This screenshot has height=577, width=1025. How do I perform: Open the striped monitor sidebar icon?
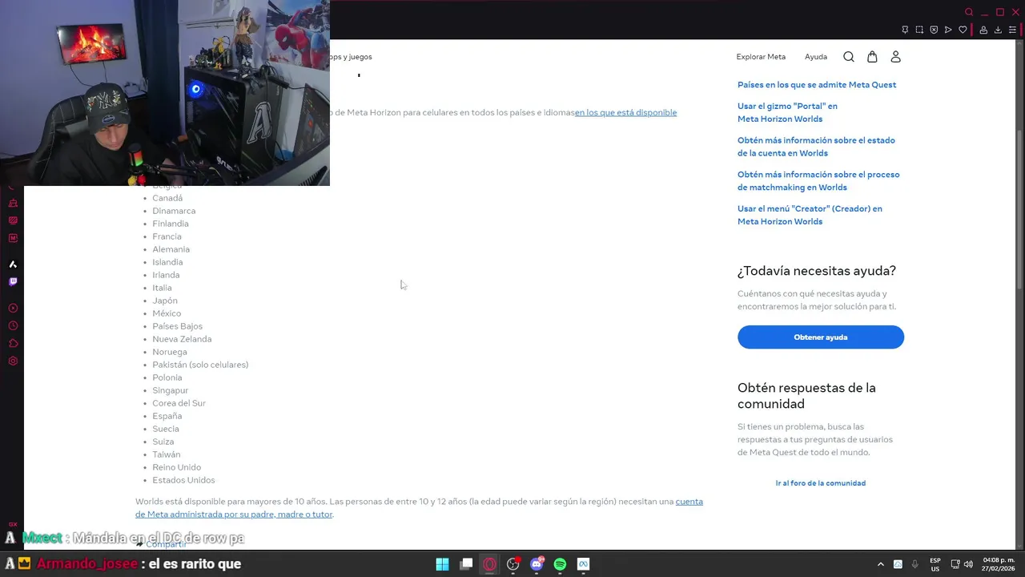tap(13, 220)
